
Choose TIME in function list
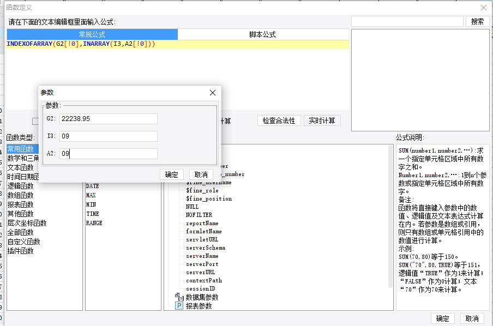(93, 214)
